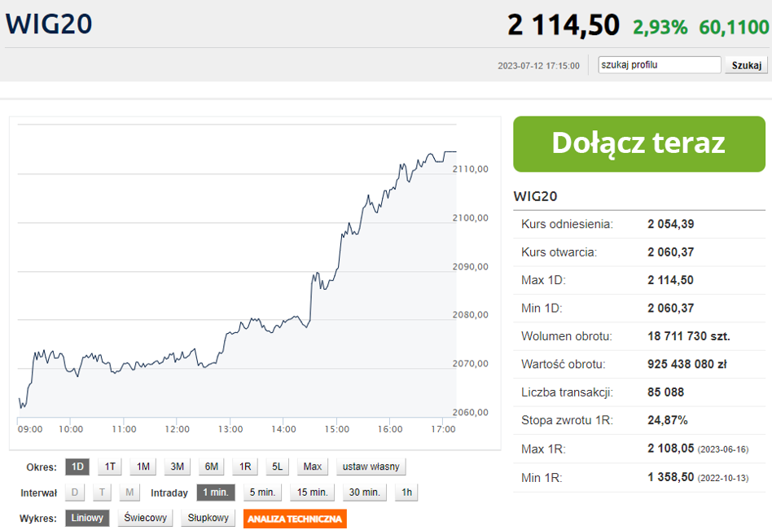
Task: Click Max 1R value 2 108,05
Action: click(670, 449)
